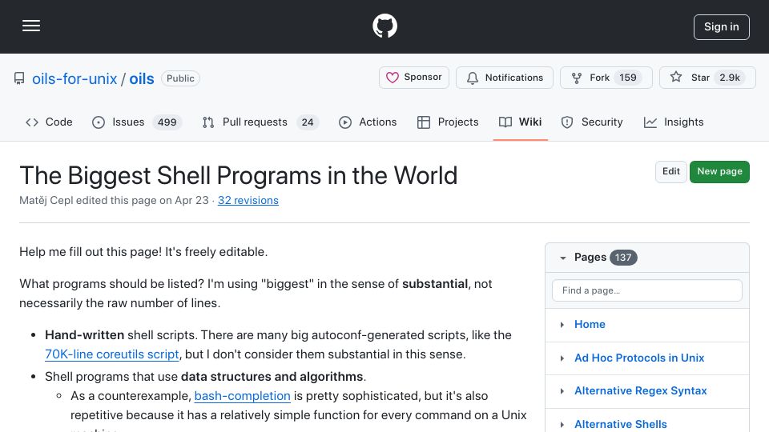Screen dimensions: 769x432
Task: Open Alternative Regex Syntax wiki page
Action: click(641, 391)
